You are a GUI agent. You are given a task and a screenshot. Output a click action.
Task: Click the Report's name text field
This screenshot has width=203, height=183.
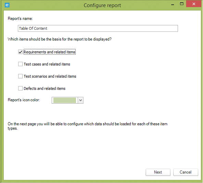point(98,28)
